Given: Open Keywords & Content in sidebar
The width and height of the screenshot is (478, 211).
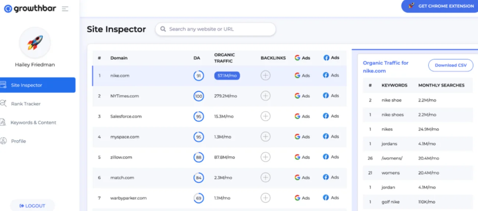Looking at the screenshot, I should click(28, 122).
